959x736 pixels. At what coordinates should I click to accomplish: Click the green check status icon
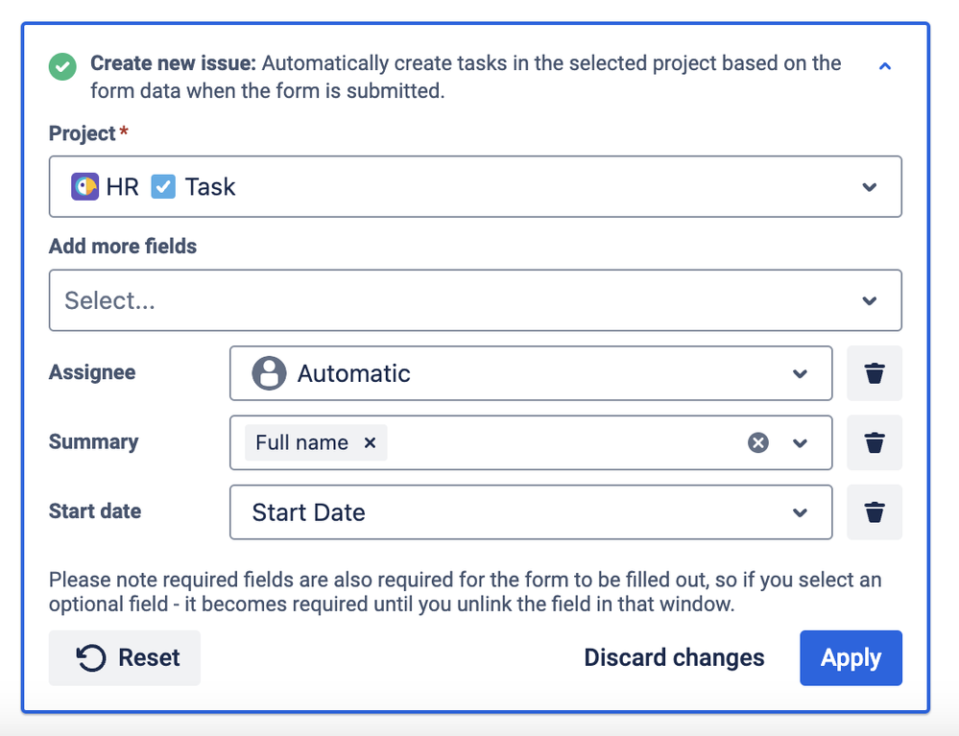(63, 67)
